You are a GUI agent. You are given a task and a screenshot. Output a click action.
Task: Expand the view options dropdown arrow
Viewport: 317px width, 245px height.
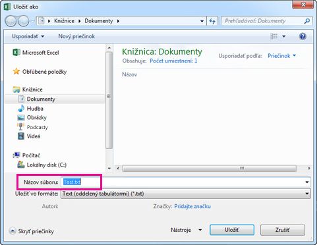coord(284,36)
